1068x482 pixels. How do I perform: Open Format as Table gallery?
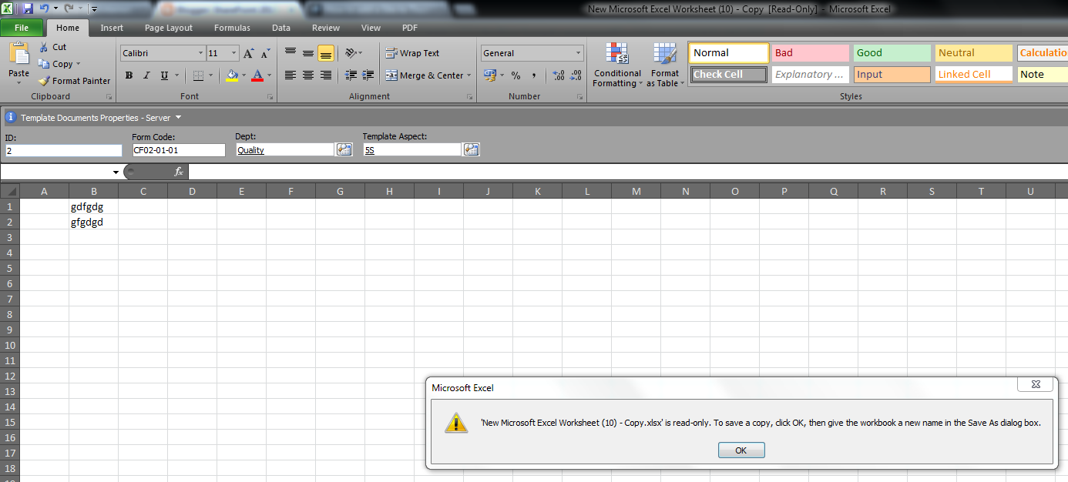click(x=665, y=65)
